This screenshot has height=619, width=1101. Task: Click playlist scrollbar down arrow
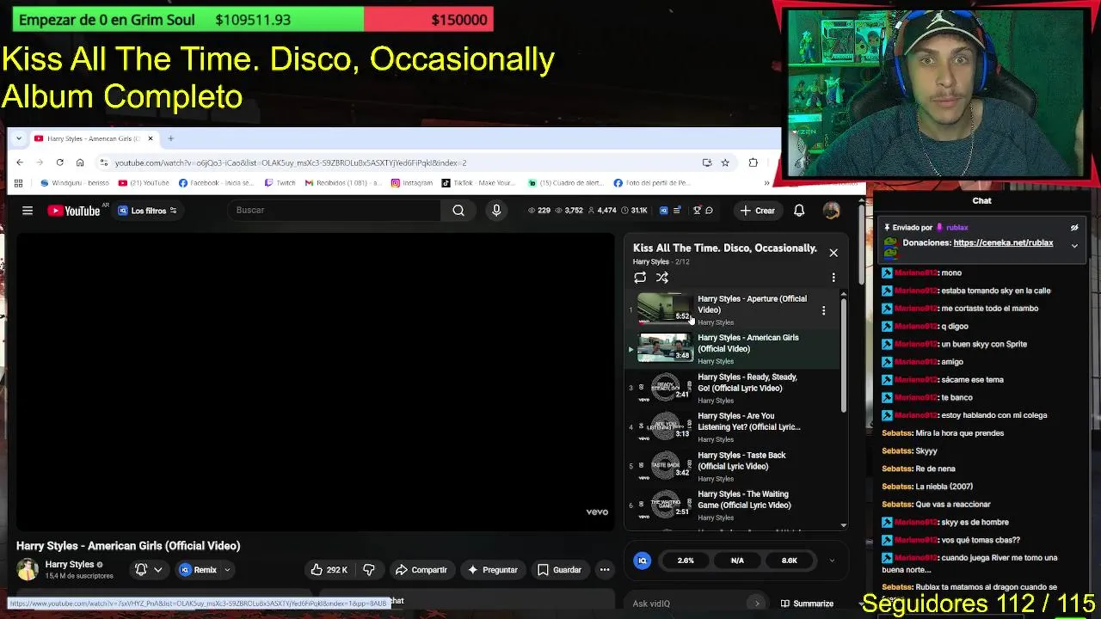coord(843,524)
